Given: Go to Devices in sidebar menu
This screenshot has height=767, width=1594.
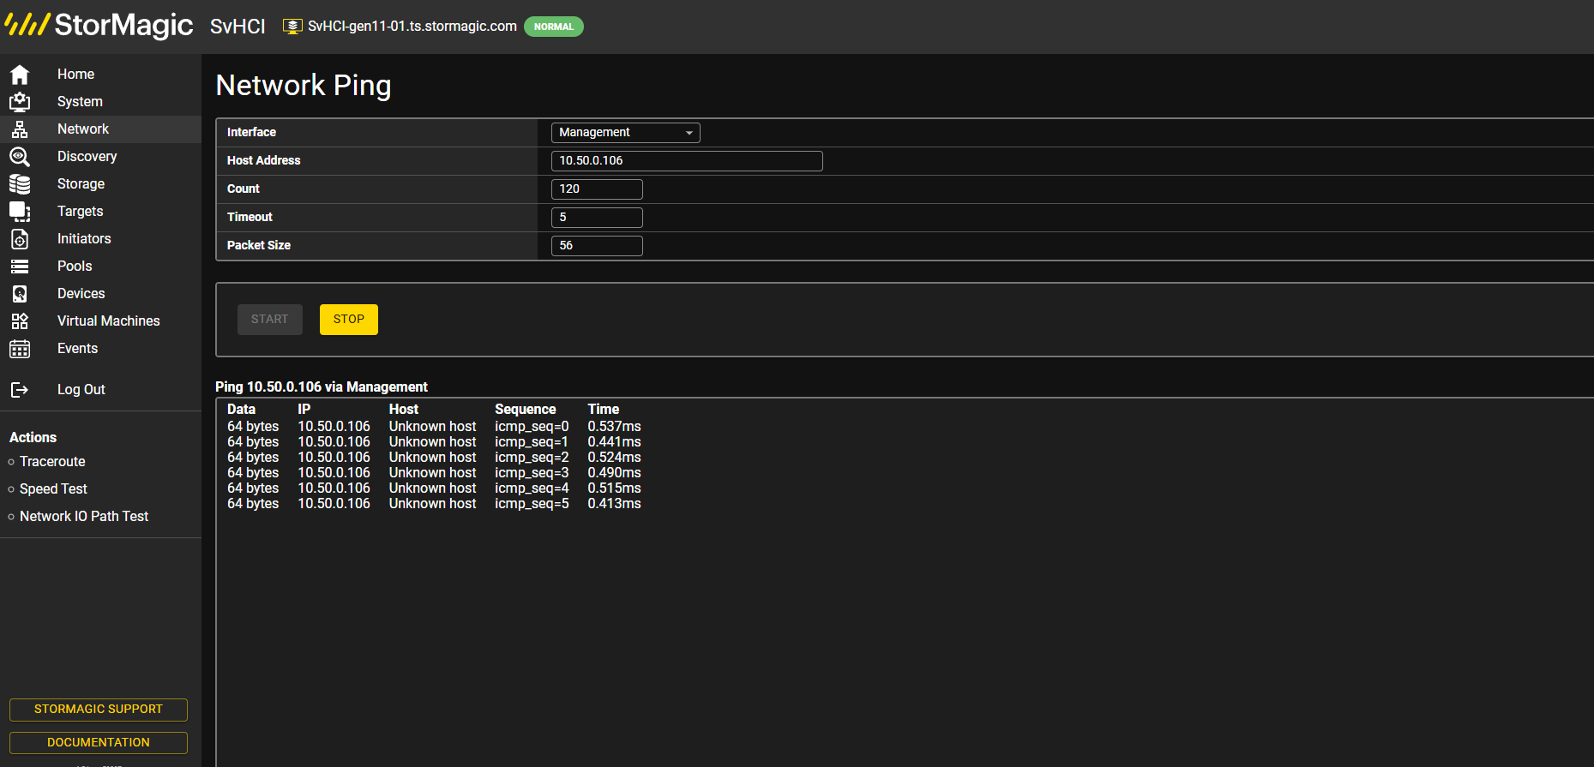Looking at the screenshot, I should (x=81, y=294).
